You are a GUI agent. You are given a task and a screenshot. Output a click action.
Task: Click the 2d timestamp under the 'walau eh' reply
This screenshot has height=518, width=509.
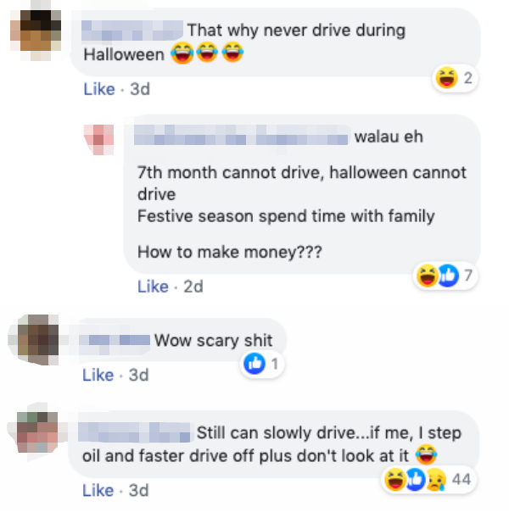click(193, 287)
